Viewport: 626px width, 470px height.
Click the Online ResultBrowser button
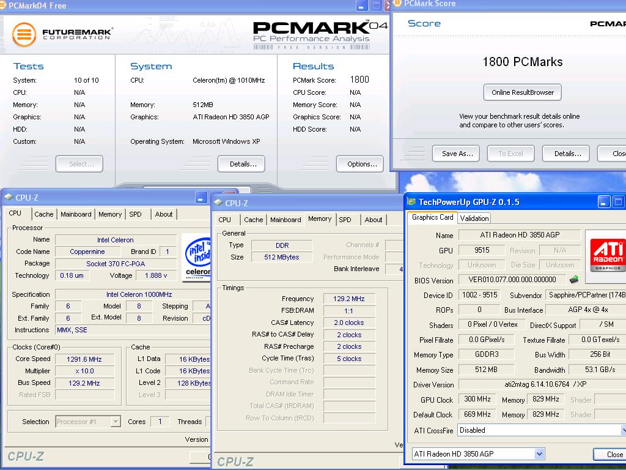pos(523,92)
